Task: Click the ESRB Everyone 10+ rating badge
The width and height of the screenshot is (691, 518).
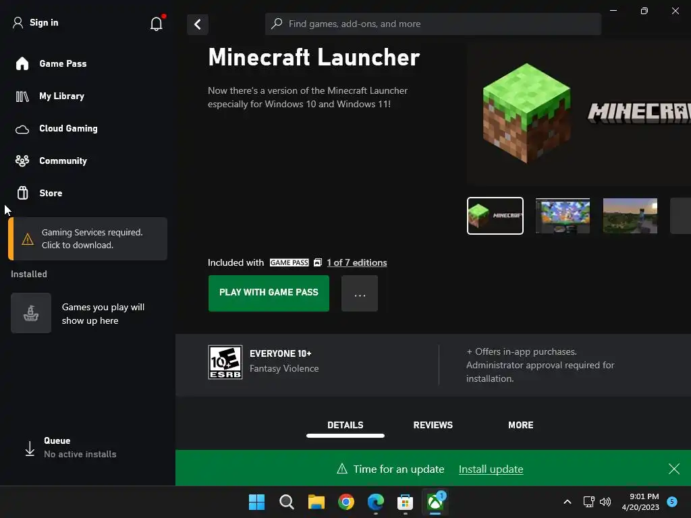Action: [x=225, y=362]
